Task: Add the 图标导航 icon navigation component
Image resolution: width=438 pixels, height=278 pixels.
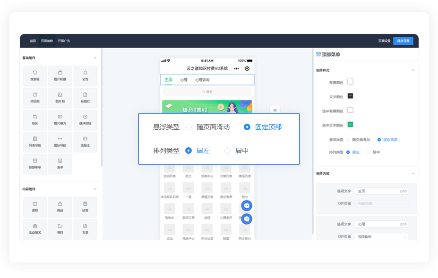Action: click(60, 142)
